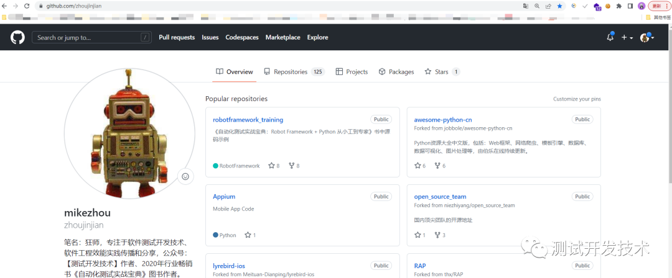Click the star count of open_source_team
The height and width of the screenshot is (278, 672).
tap(420, 235)
